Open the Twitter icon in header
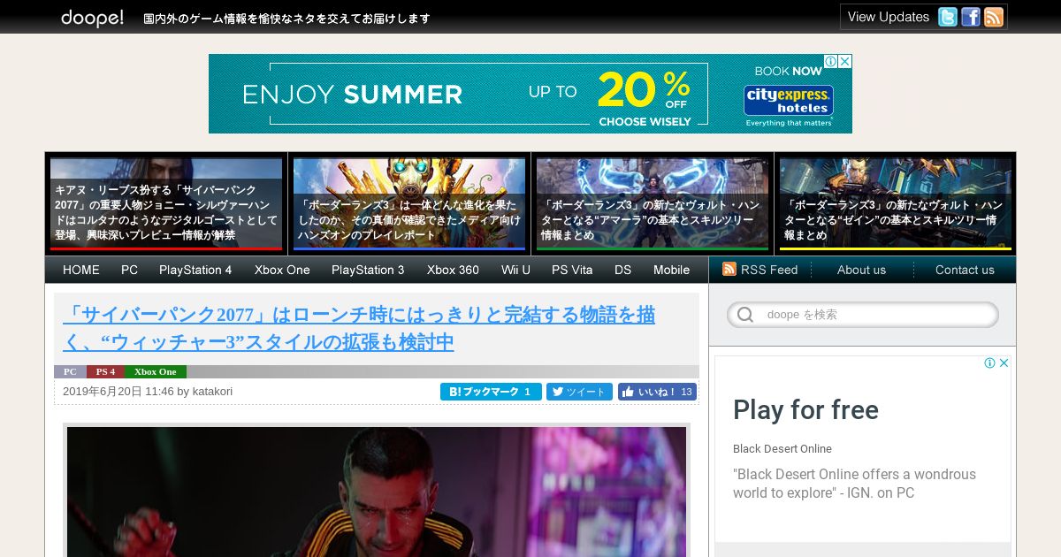The width and height of the screenshot is (1061, 557). pyautogui.click(x=948, y=17)
